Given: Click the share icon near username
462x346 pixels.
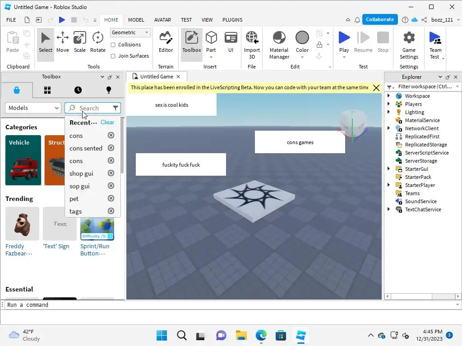Looking at the screenshot, I should pyautogui.click(x=424, y=20).
